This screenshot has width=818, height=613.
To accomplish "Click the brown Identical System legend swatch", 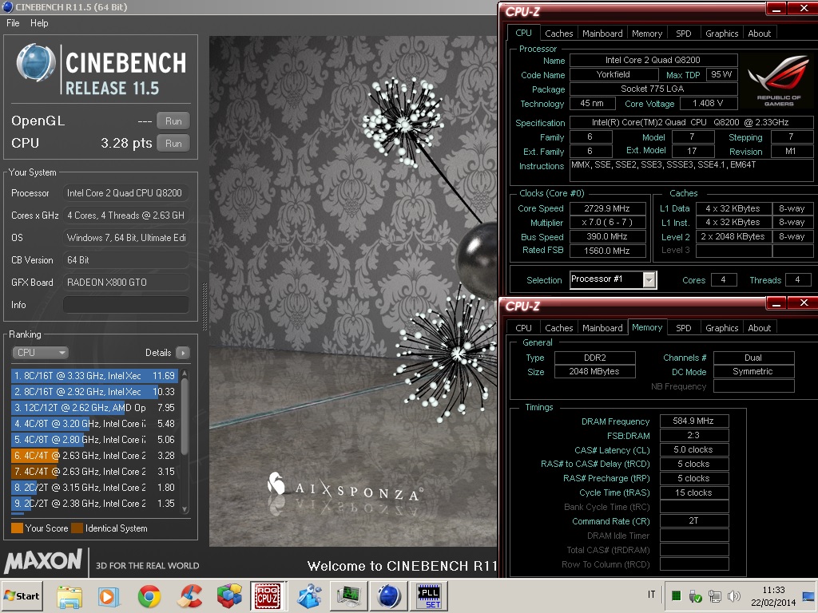I will pyautogui.click(x=77, y=528).
